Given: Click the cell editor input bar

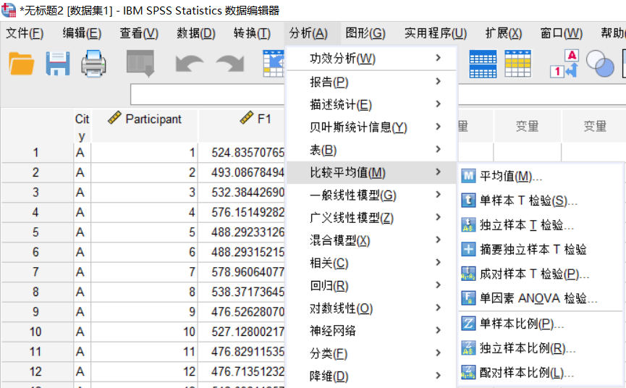Looking at the screenshot, I should pos(208,95).
